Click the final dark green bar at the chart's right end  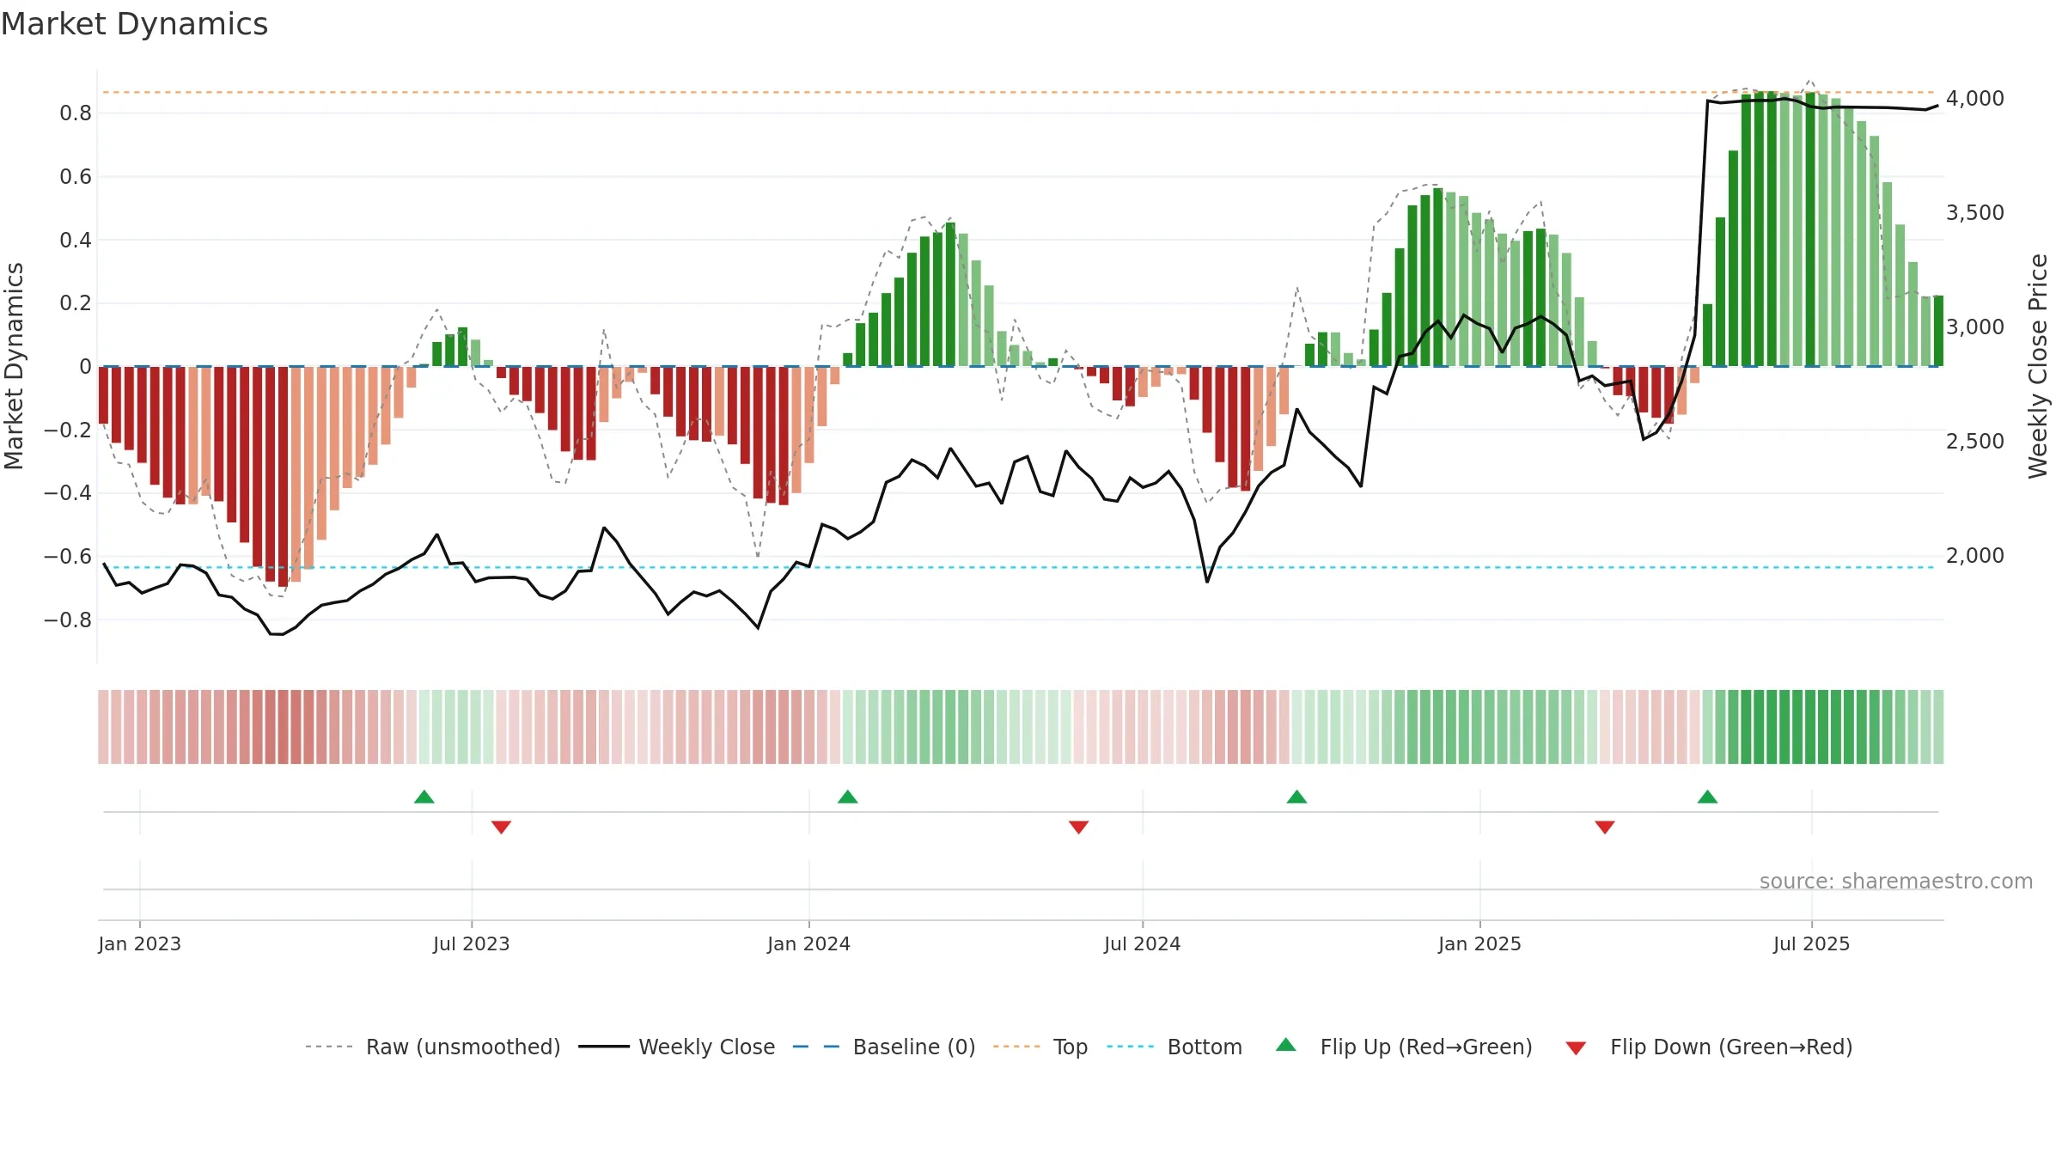[x=1938, y=331]
